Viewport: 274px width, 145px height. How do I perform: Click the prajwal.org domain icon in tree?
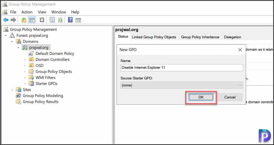click(x=25, y=47)
